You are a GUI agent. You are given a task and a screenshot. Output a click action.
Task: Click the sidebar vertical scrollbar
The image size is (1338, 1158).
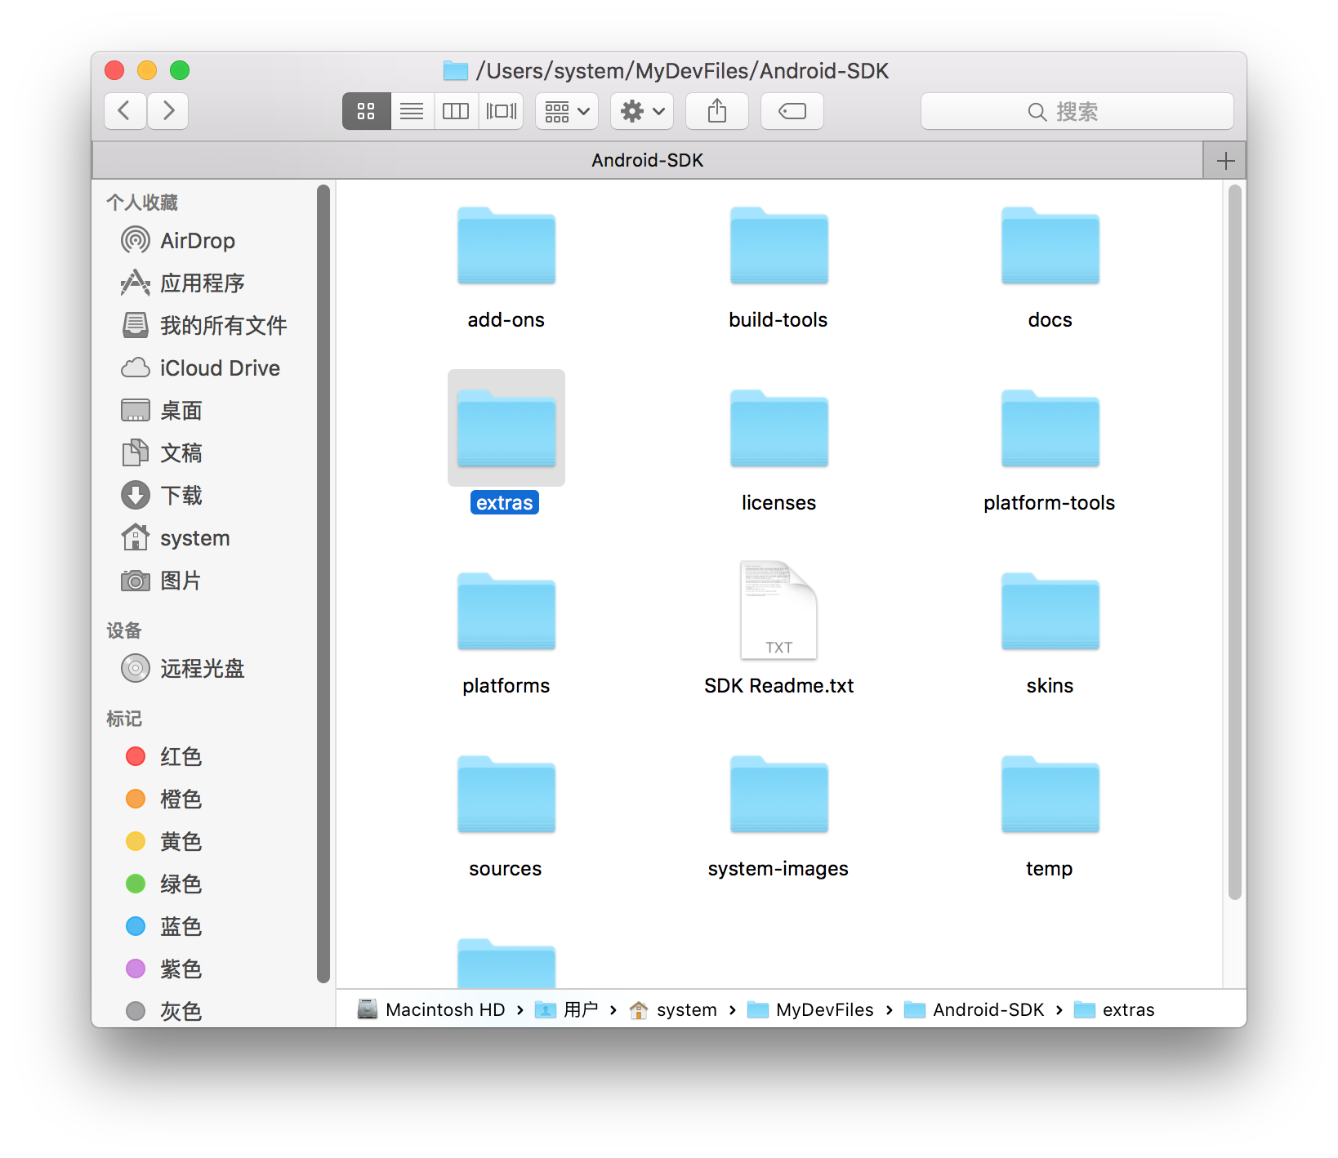point(323,583)
